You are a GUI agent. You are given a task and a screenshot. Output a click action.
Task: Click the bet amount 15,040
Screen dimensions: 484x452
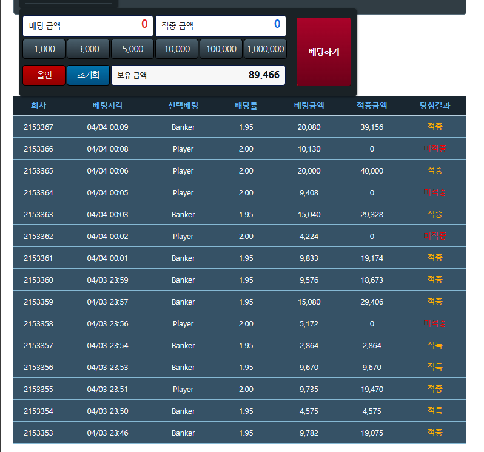[x=309, y=215]
